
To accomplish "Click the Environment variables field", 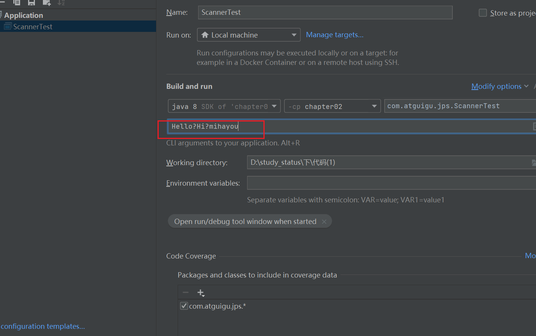I will pyautogui.click(x=391, y=183).
